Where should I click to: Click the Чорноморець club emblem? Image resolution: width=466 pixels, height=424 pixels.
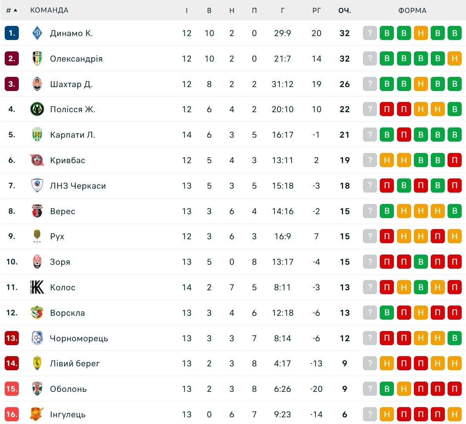coord(37,338)
